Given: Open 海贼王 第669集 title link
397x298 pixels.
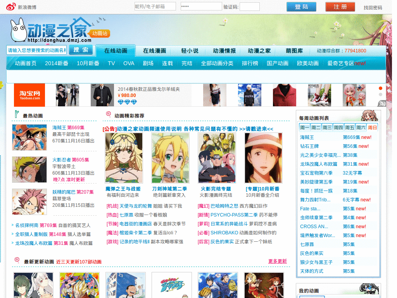Looking at the screenshot, I should 68,127.
